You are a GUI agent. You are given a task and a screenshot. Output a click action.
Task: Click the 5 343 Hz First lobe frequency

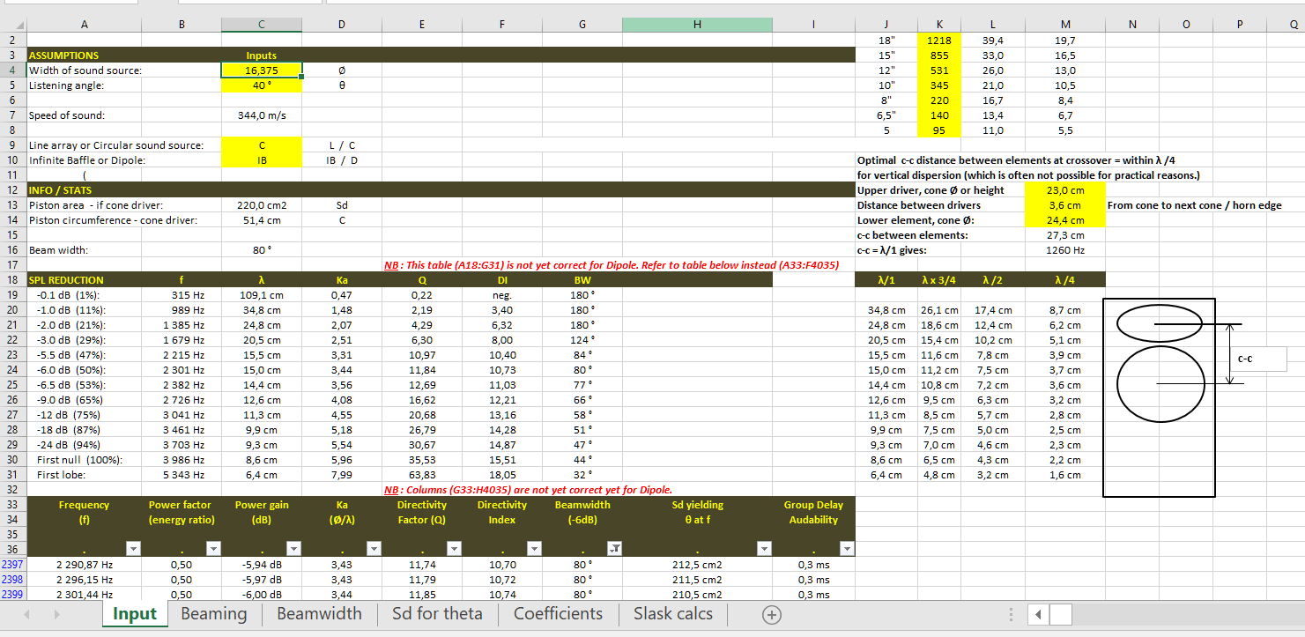[182, 475]
